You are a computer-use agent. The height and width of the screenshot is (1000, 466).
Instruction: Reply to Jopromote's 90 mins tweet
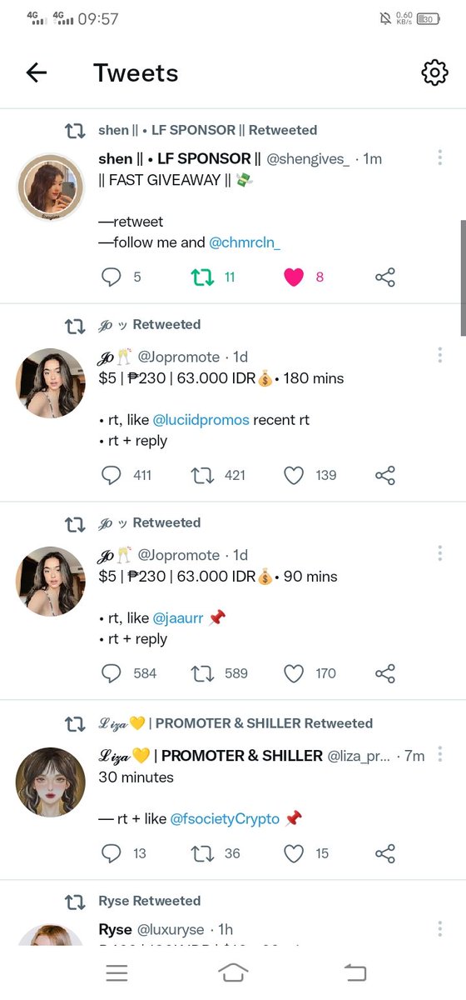[x=112, y=673]
